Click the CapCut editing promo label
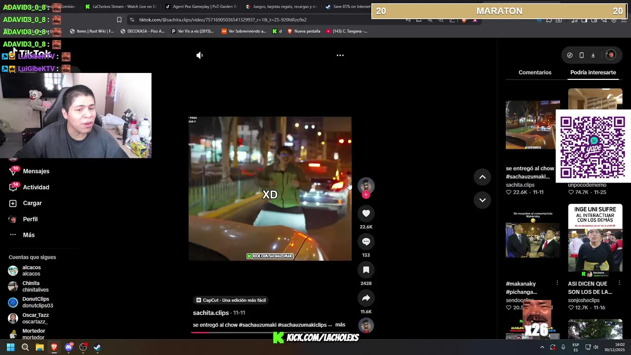Viewport: 631px width, 355px height. point(231,300)
